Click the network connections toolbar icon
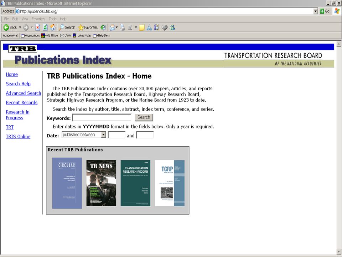 coord(149,27)
